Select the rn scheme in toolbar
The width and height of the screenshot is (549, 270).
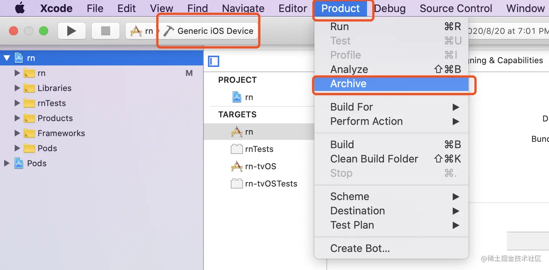141,31
